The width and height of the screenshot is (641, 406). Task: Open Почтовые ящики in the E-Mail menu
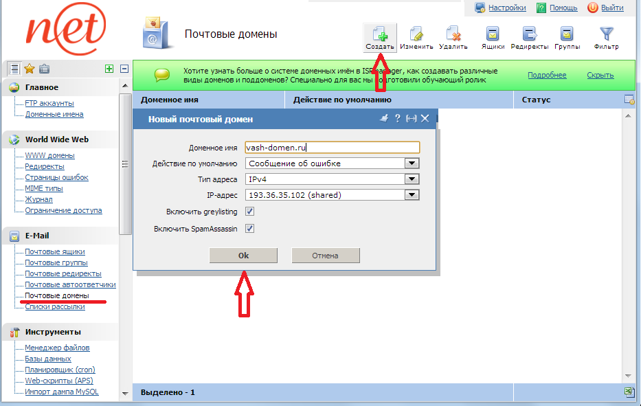(55, 252)
